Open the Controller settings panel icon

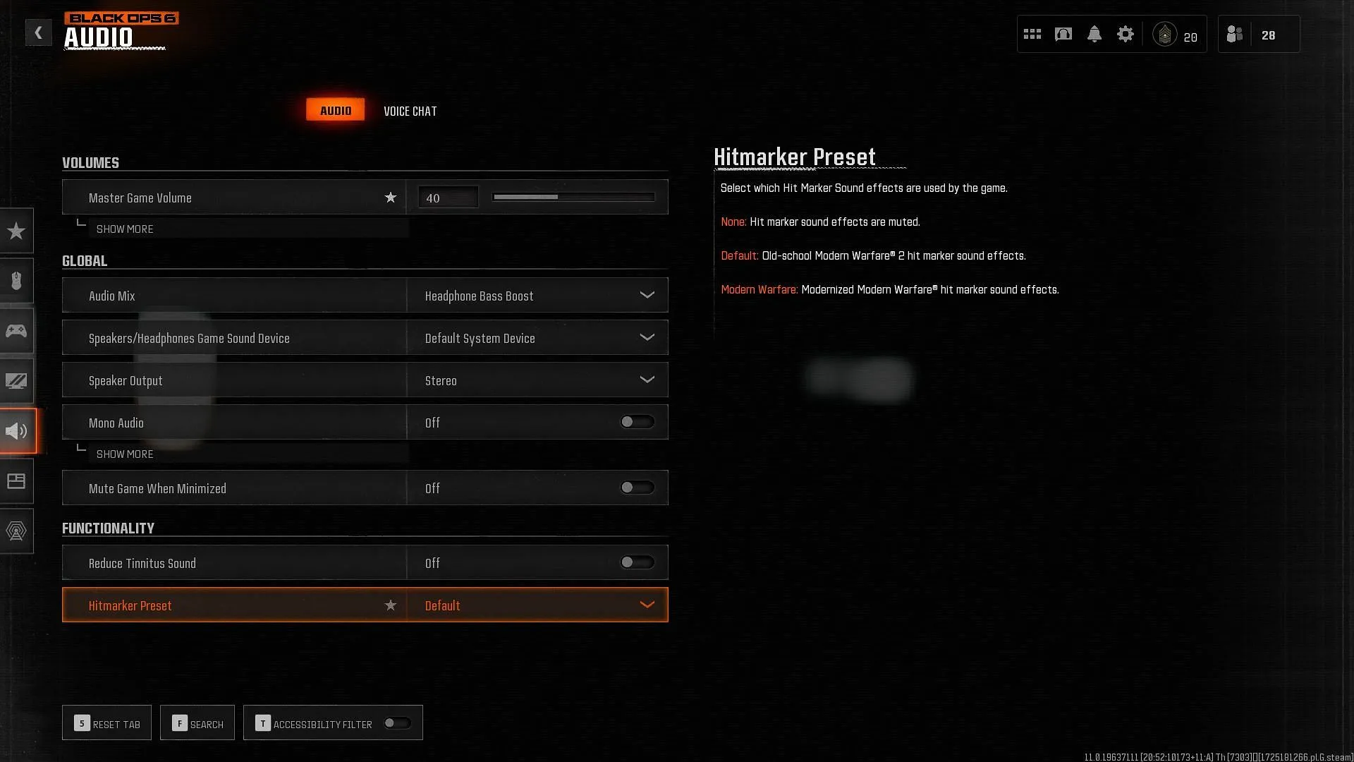(17, 331)
